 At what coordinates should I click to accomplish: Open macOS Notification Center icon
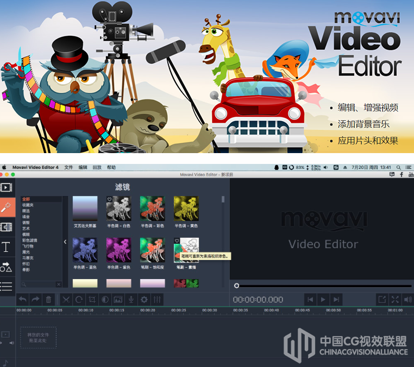(409, 167)
